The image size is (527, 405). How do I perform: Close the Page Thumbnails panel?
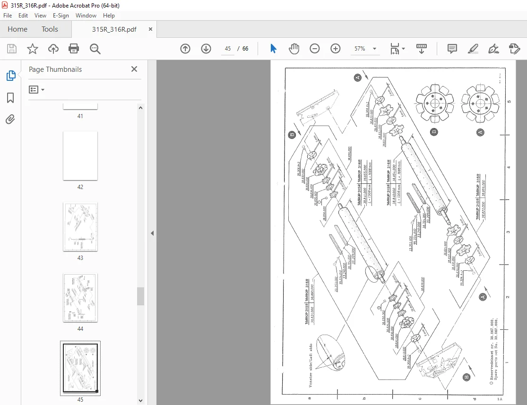tap(134, 69)
